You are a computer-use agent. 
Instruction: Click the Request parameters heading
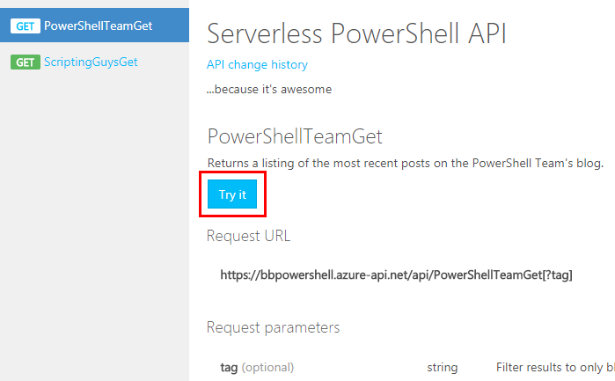[x=273, y=327]
